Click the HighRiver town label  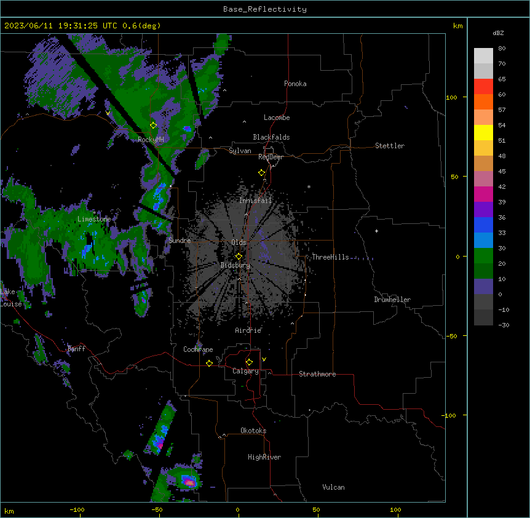264,457
